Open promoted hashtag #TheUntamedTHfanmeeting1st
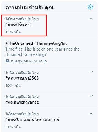 tap(36, 43)
